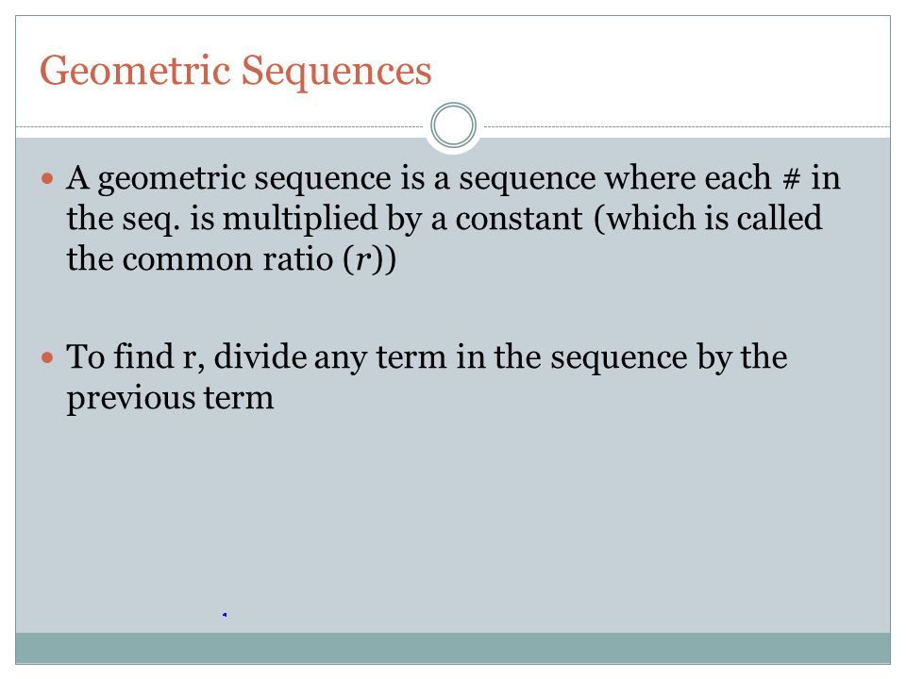Click the '#' symbol in the first bullet
Image resolution: width=906 pixels, height=679 pixels.
click(x=791, y=178)
